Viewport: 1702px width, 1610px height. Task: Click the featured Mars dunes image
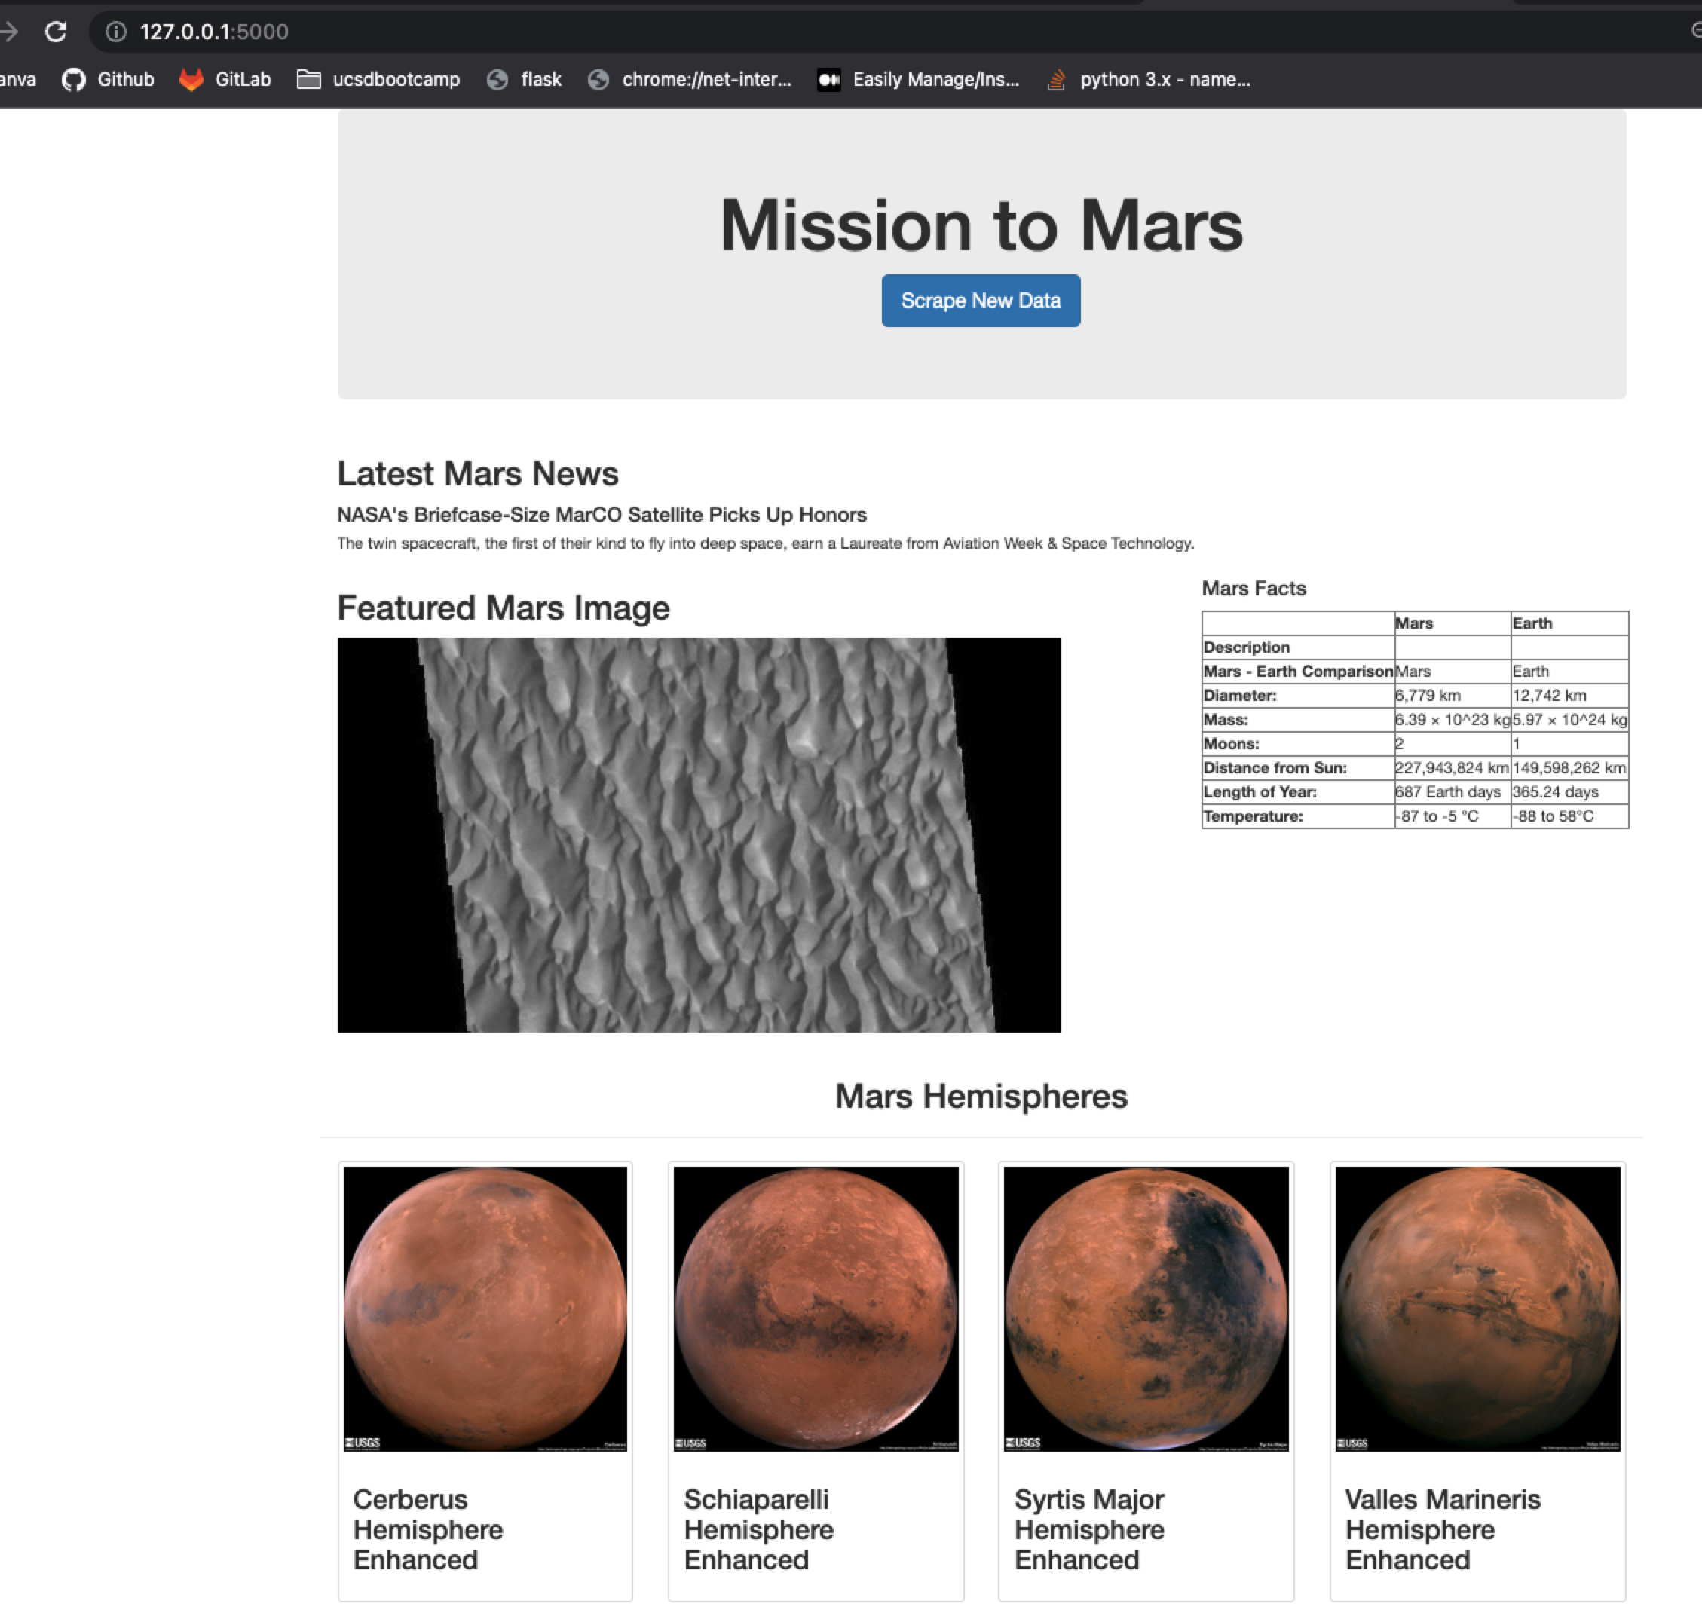coord(699,834)
